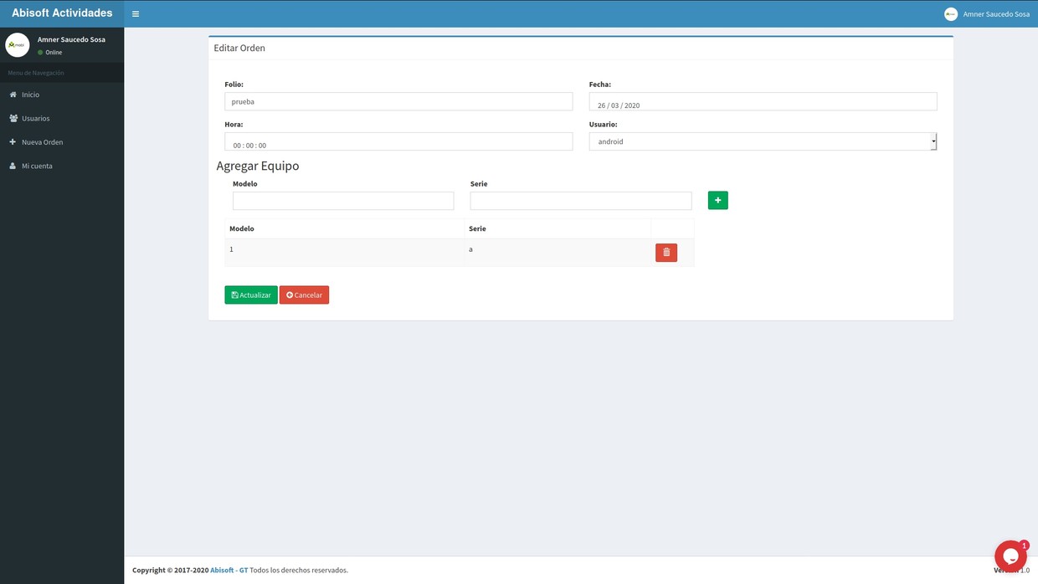The height and width of the screenshot is (584, 1038).
Task: Click the Hora time field
Action: point(398,141)
